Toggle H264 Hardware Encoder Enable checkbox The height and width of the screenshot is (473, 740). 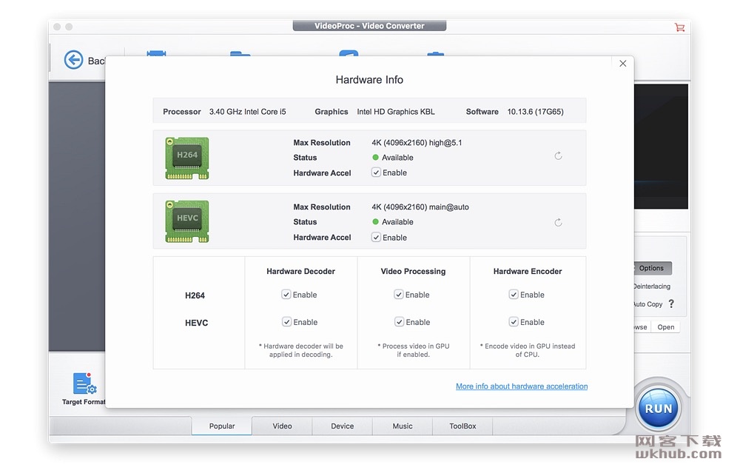tap(514, 295)
